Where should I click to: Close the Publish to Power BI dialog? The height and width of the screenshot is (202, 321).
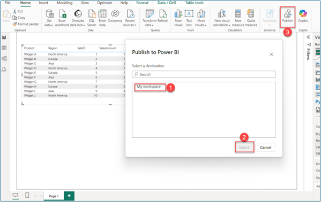click(272, 55)
